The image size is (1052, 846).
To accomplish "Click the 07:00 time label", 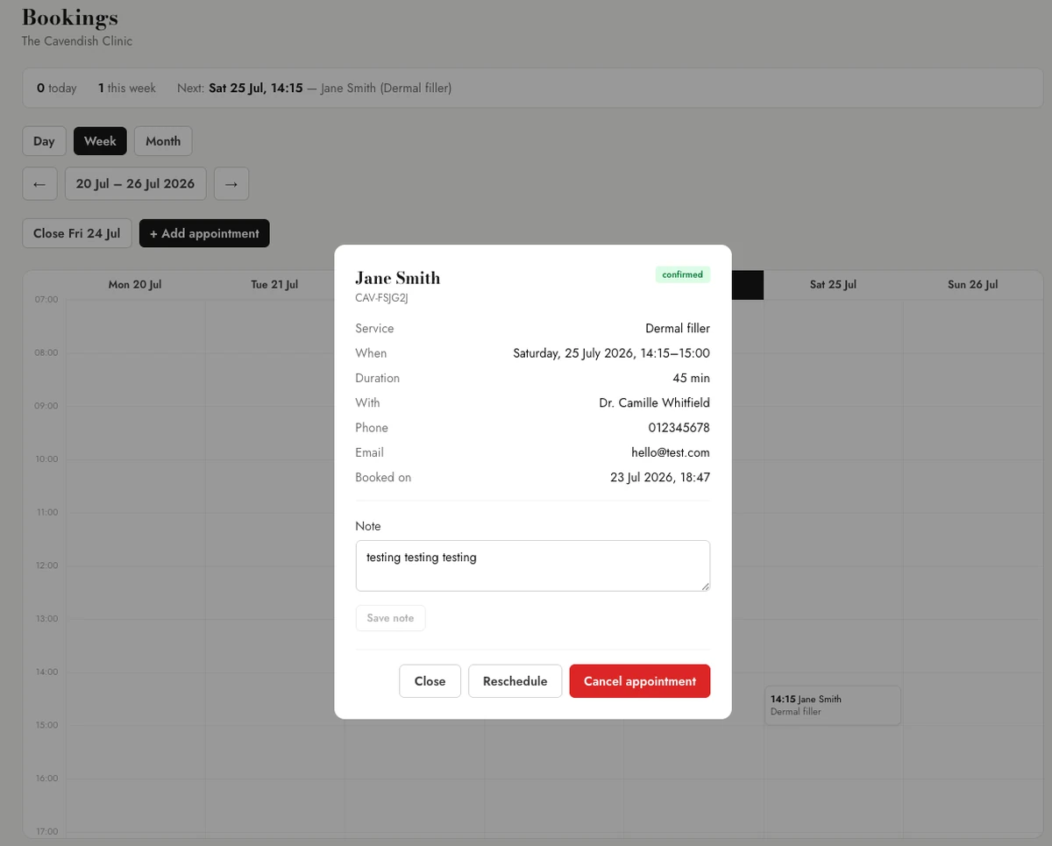I will (47, 300).
